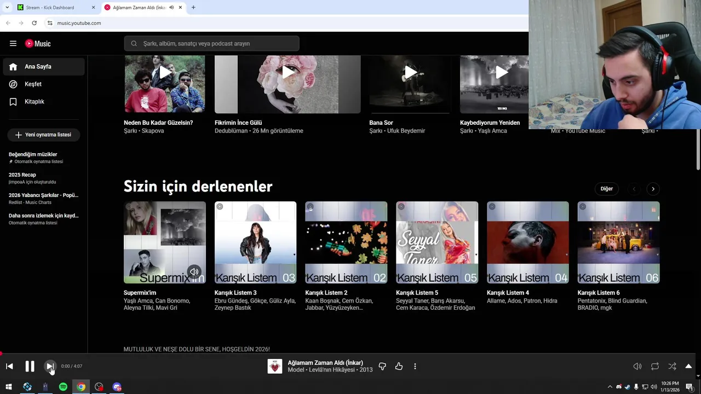Open Keşfet in sidebar

[44, 84]
